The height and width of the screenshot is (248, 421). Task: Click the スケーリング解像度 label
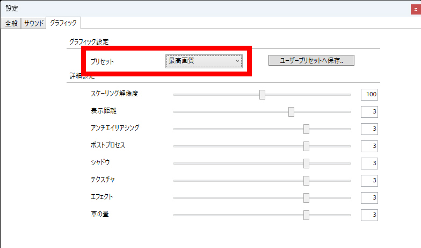114,94
